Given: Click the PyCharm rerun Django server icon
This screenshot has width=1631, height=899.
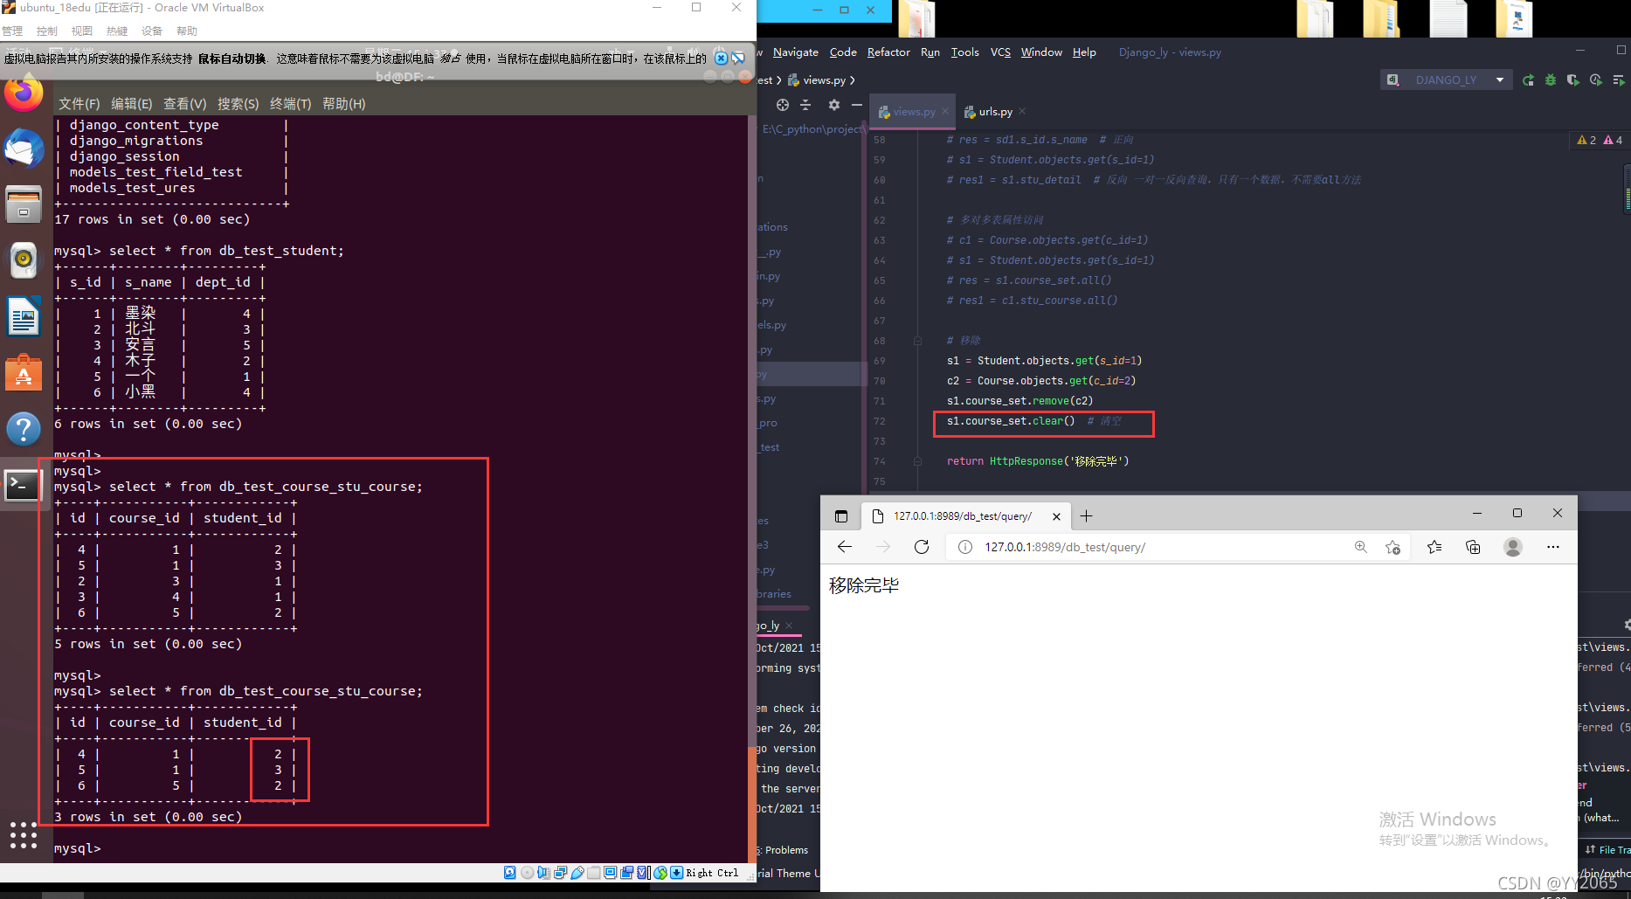Looking at the screenshot, I should point(1528,80).
